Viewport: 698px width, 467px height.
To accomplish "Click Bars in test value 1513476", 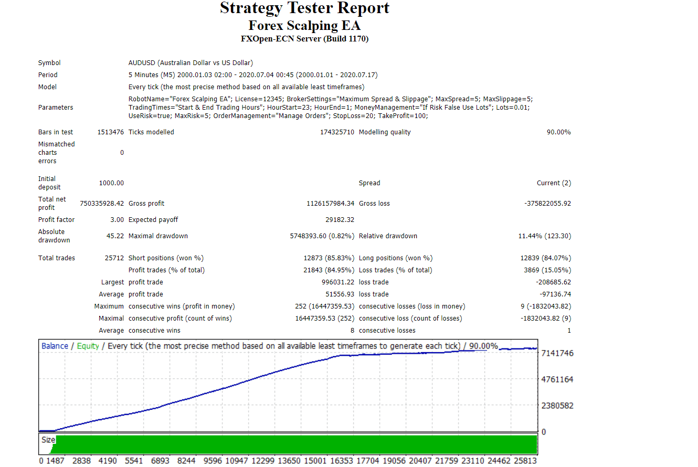I will click(110, 132).
